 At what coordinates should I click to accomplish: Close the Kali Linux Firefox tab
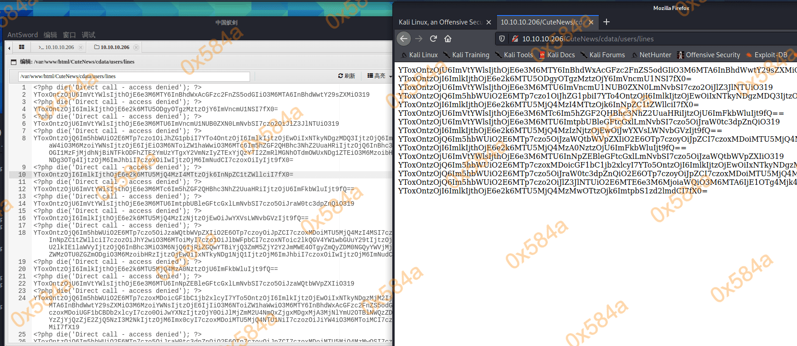(x=489, y=22)
